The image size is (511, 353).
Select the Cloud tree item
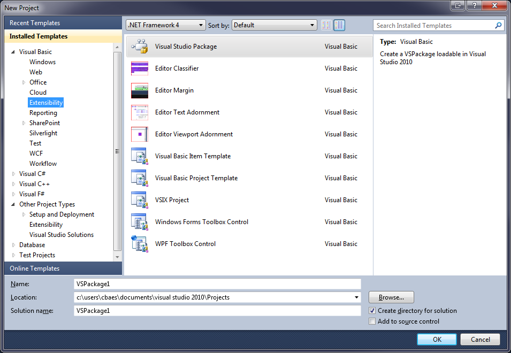[38, 93]
